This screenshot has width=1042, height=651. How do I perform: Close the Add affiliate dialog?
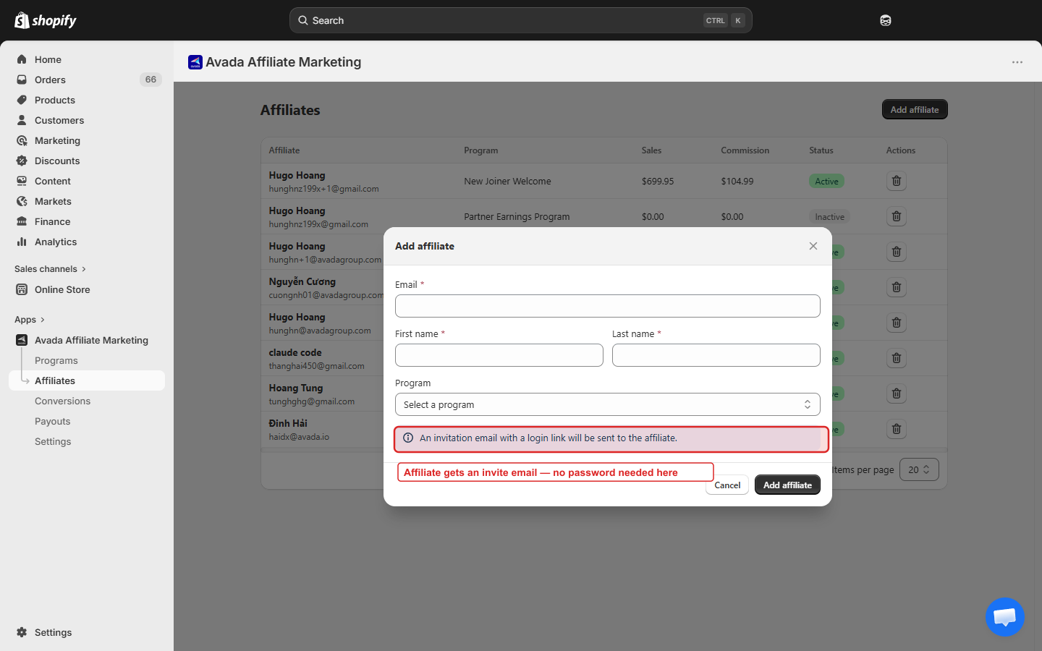click(813, 246)
